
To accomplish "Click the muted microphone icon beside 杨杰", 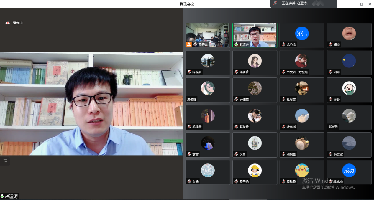I will tap(330, 44).
